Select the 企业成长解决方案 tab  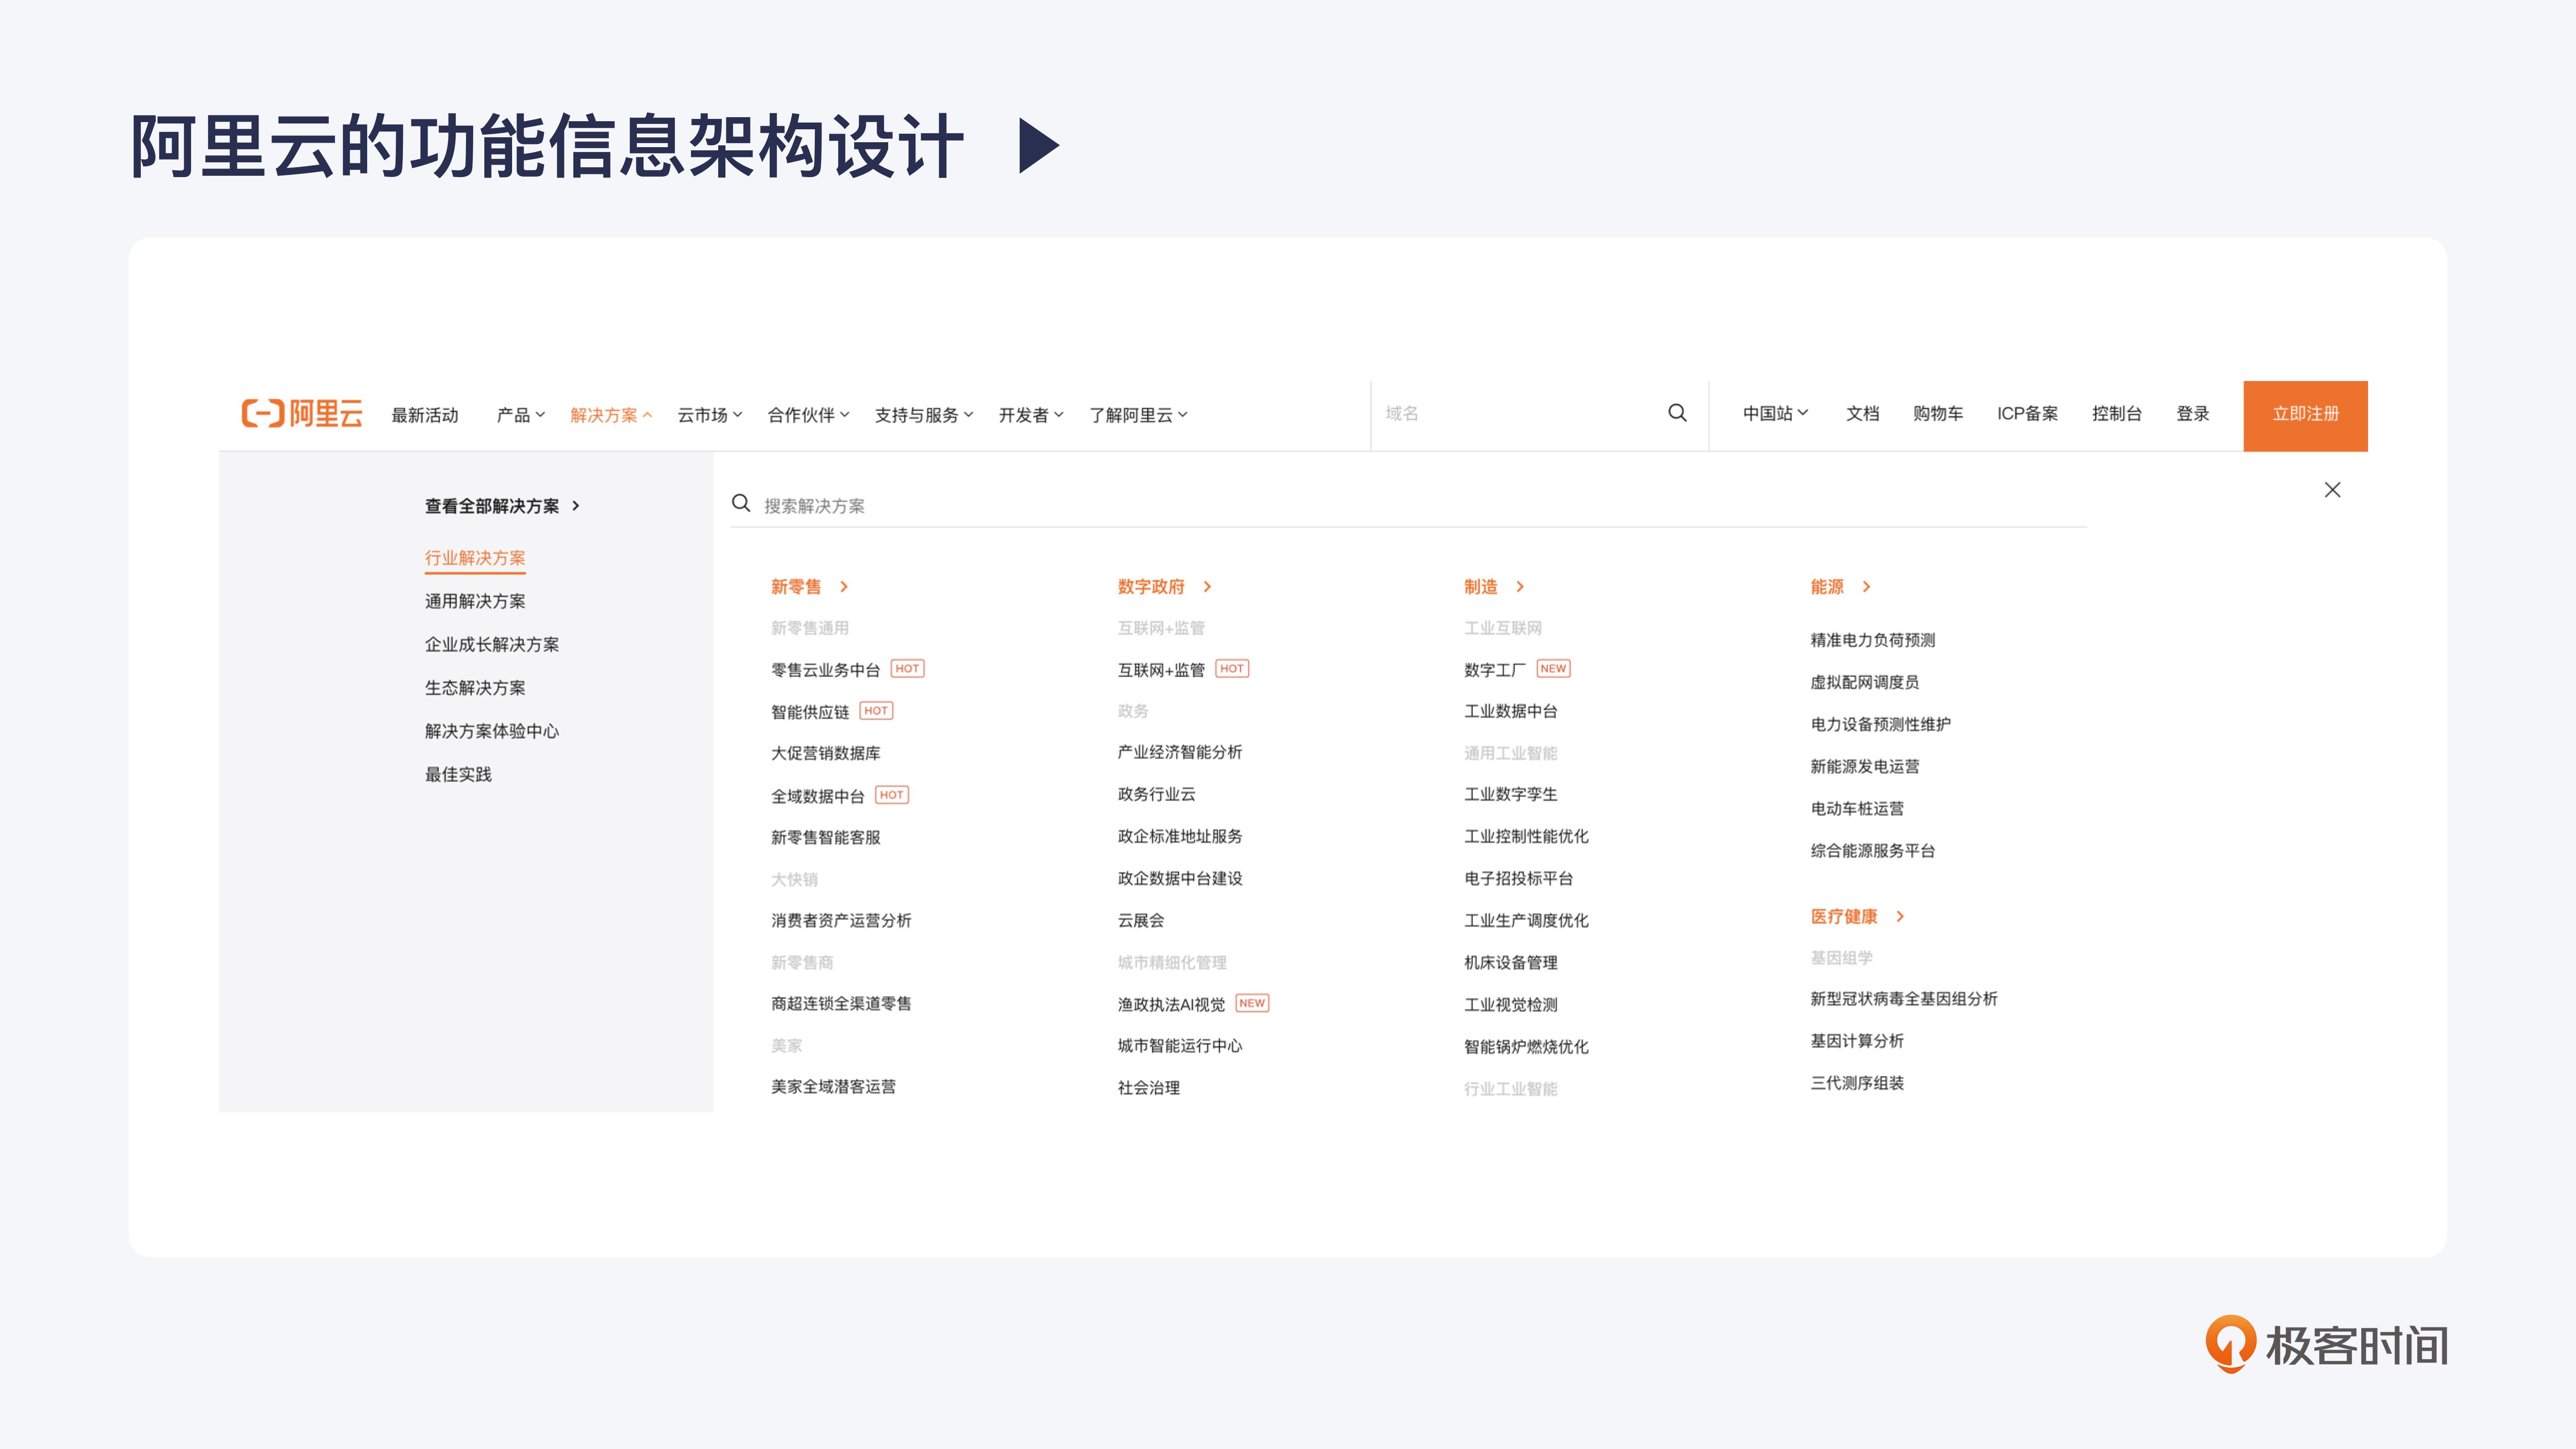[x=492, y=644]
